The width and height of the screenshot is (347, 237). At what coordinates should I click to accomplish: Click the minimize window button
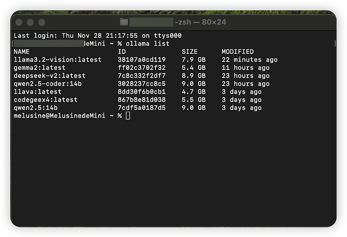pyautogui.click(x=30, y=22)
